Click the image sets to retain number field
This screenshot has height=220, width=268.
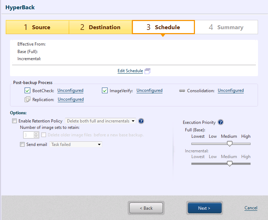[29, 135]
